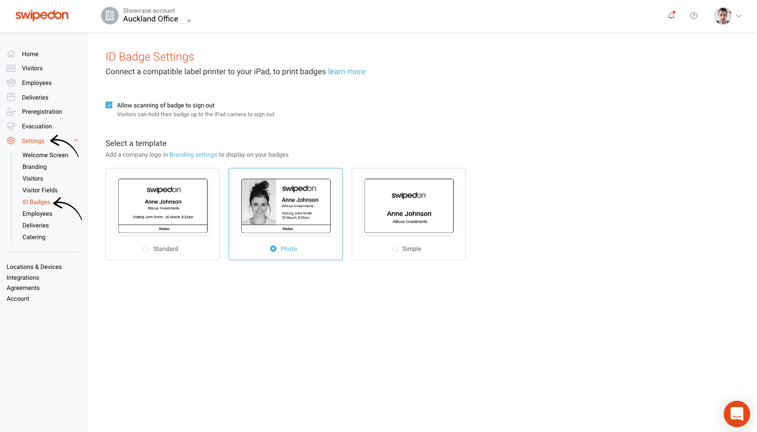Image resolution: width=757 pixels, height=432 pixels.
Task: Open Visitors under Settings submenu
Action: (x=33, y=179)
